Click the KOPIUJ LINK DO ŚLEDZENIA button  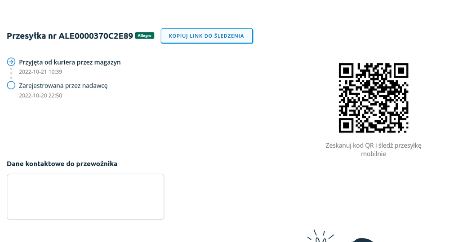[207, 36]
